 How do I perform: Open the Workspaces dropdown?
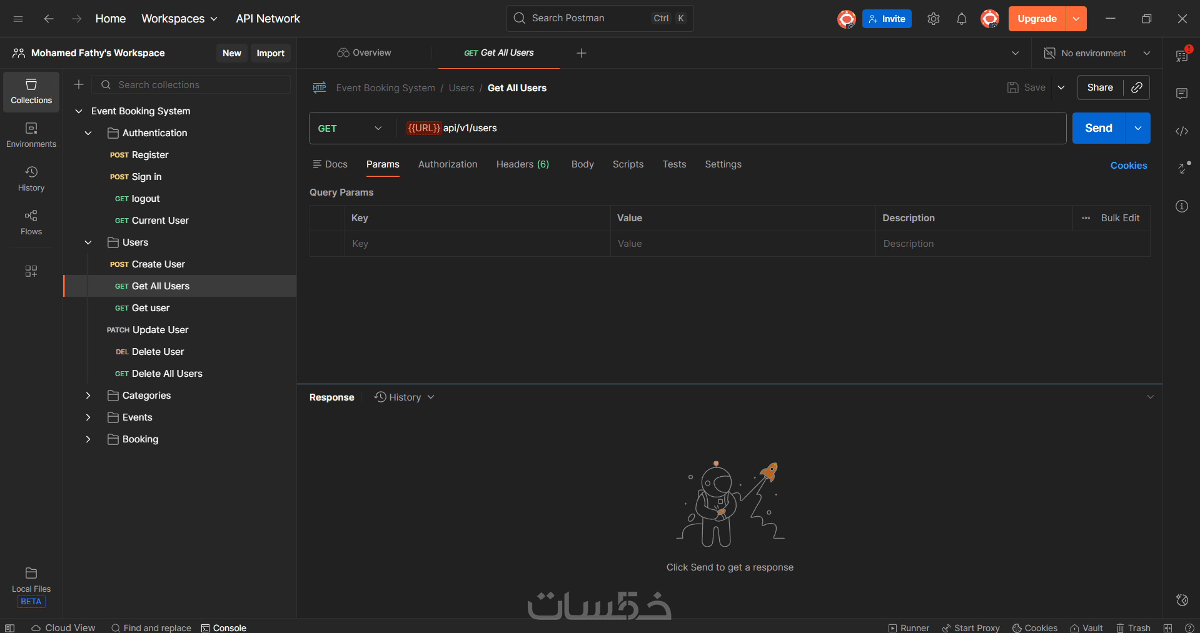(179, 19)
